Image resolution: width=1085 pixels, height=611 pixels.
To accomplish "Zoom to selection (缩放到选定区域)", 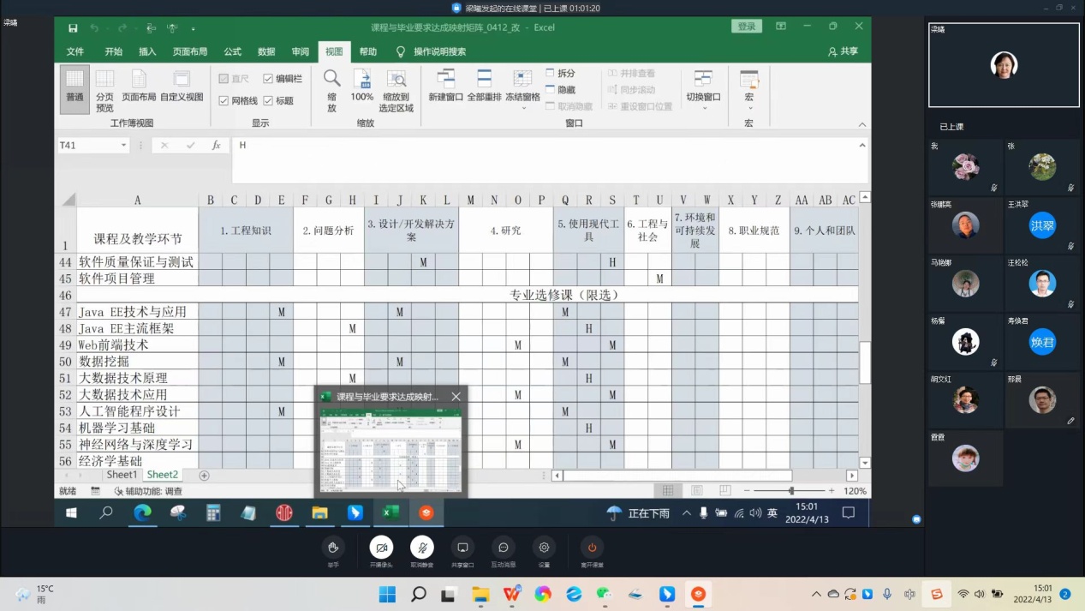I will pos(396,90).
